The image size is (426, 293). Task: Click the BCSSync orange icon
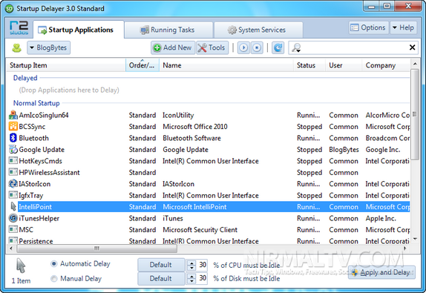pyautogui.click(x=13, y=127)
